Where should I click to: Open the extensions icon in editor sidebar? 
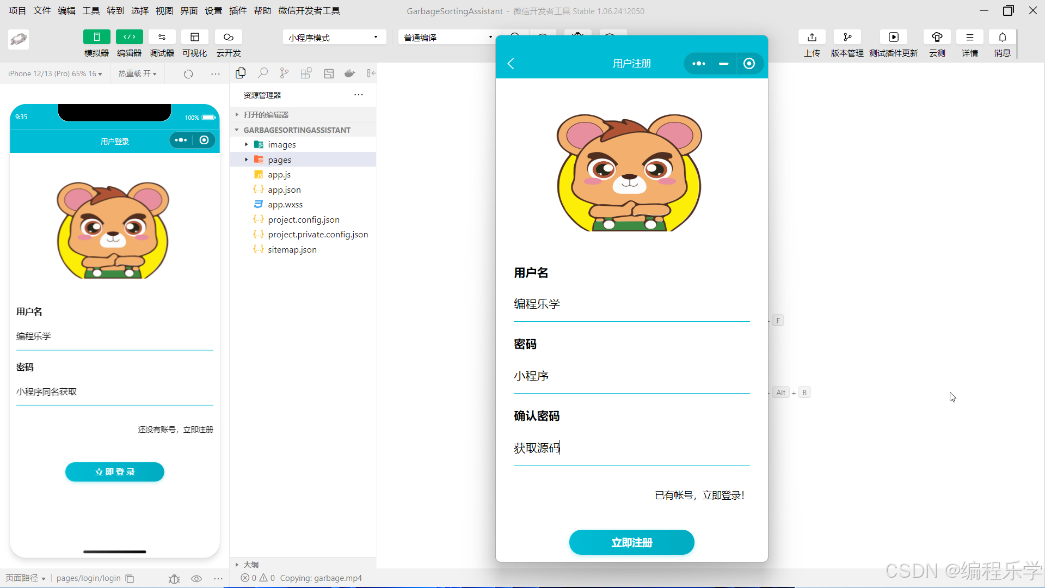tap(306, 73)
